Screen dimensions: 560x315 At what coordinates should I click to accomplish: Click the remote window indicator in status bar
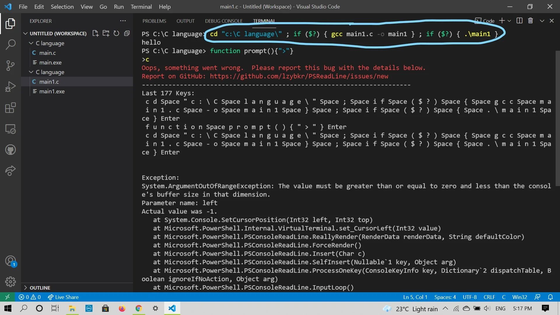8,297
